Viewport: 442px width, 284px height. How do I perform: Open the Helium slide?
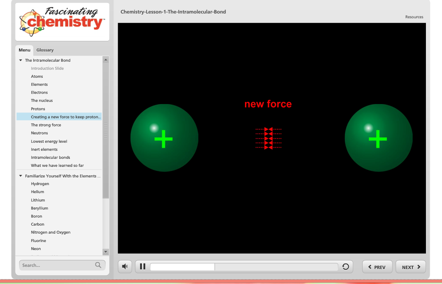(37, 192)
